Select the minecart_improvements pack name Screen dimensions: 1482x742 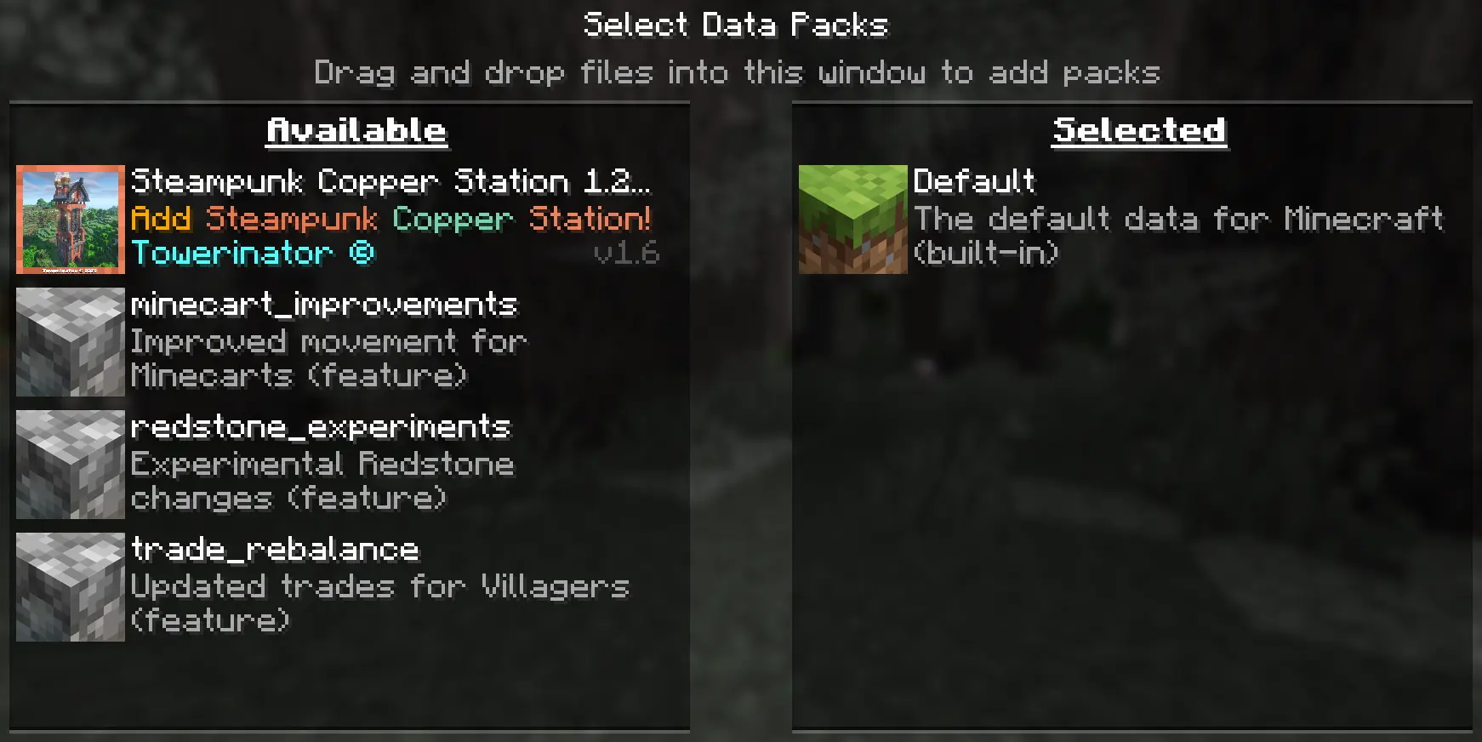pos(324,305)
